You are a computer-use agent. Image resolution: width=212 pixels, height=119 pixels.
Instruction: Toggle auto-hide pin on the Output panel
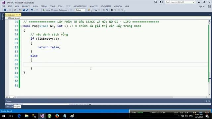(207, 101)
